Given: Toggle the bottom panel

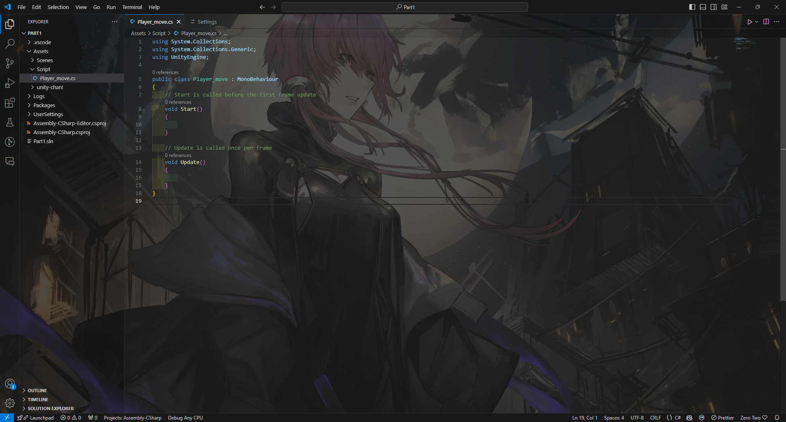Looking at the screenshot, I should pyautogui.click(x=703, y=7).
